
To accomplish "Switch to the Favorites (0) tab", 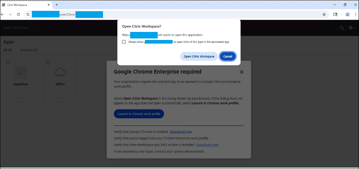I will pos(29,50).
